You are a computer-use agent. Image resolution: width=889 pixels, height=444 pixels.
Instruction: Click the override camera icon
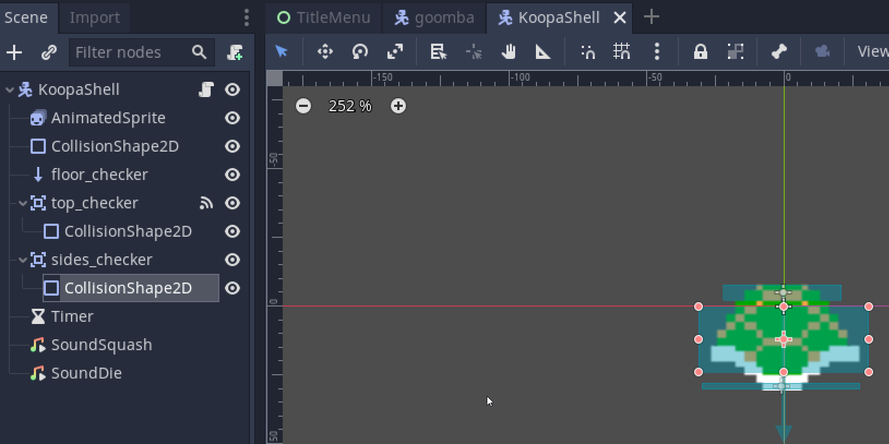pos(822,52)
